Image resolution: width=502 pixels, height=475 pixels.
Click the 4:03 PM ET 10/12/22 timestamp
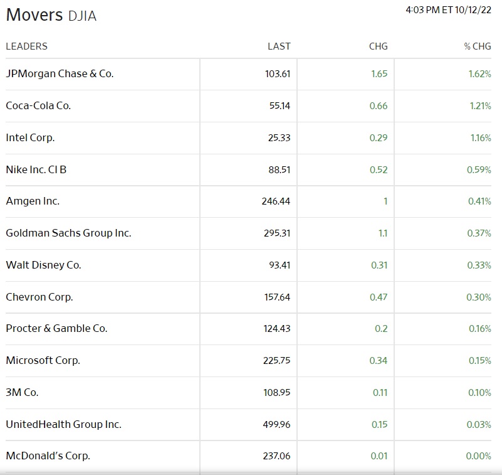449,10
